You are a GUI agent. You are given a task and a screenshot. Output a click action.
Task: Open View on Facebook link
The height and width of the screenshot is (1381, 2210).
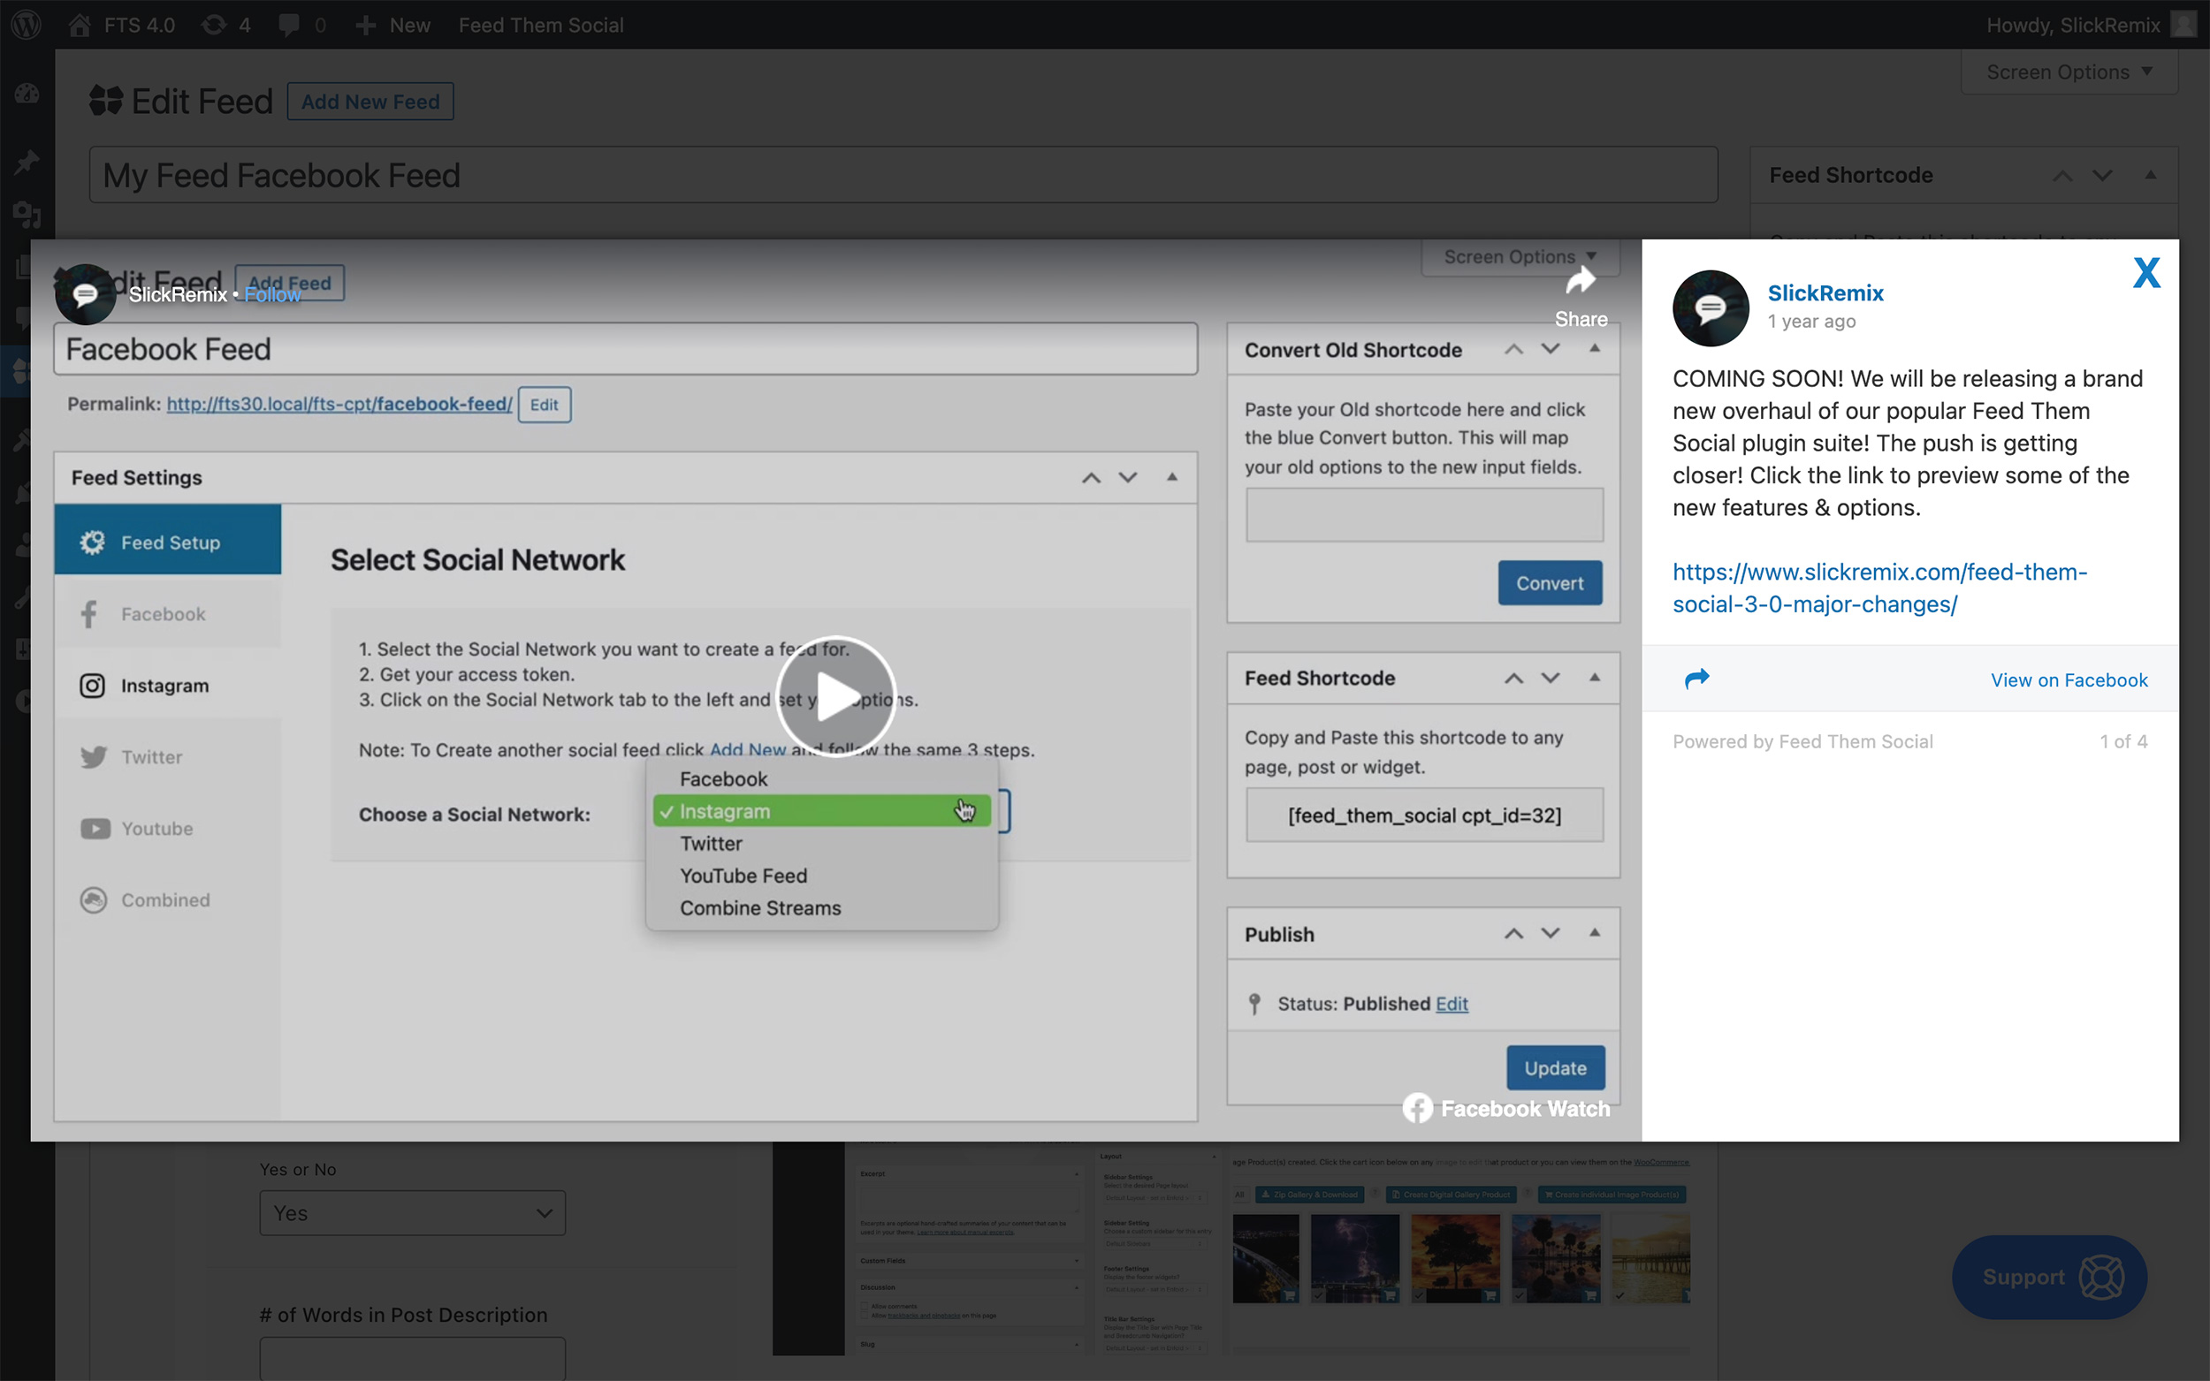tap(2069, 680)
